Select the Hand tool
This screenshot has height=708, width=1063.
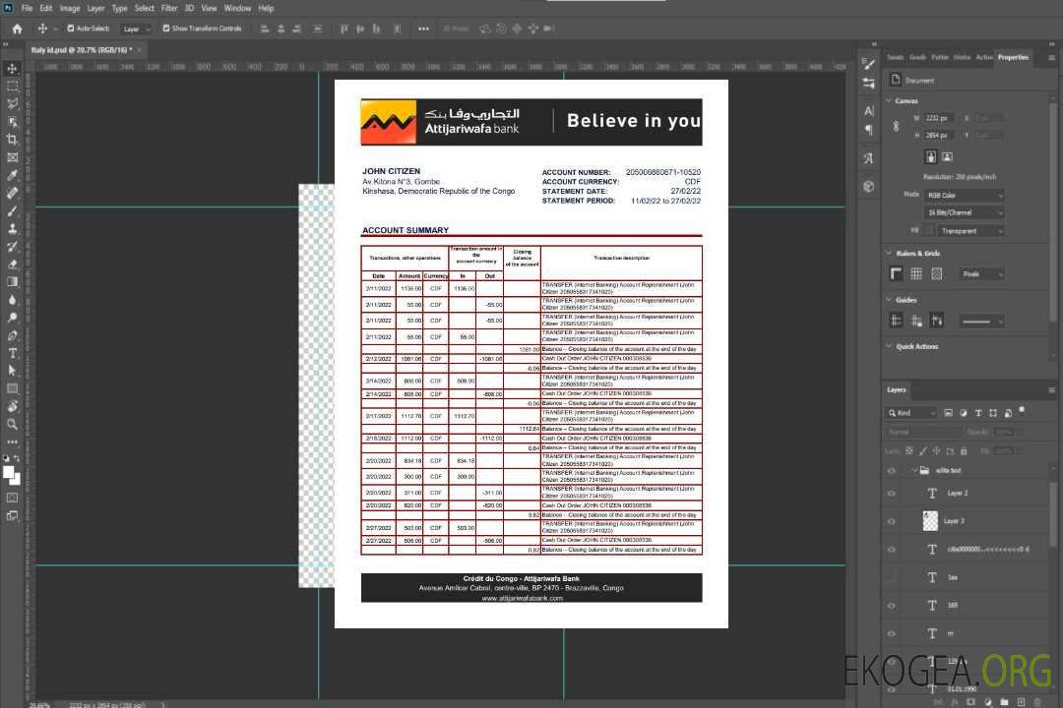12,406
